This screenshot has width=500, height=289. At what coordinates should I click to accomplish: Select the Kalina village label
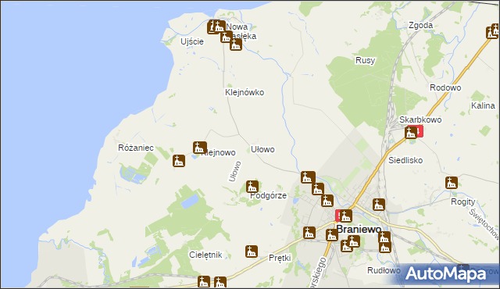(x=483, y=105)
